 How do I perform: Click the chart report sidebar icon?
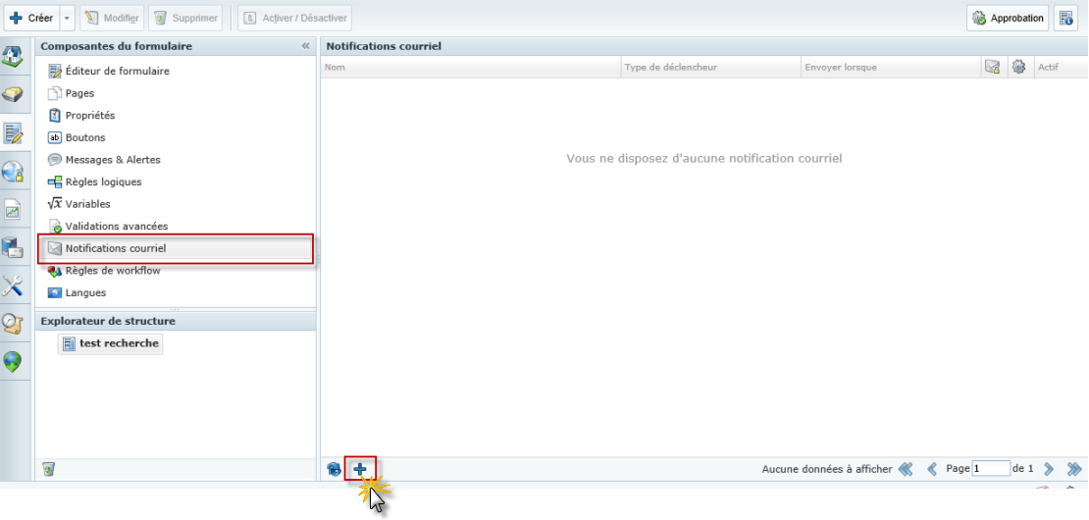click(x=13, y=209)
